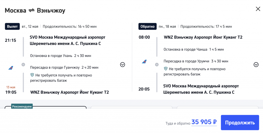263x133 pixels.
Task: Expand the return flight segment details
Action: (256, 65)
